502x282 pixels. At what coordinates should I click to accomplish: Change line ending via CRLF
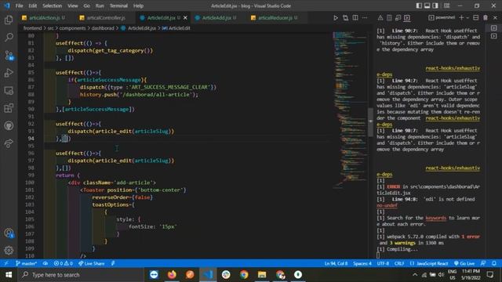[399, 263]
